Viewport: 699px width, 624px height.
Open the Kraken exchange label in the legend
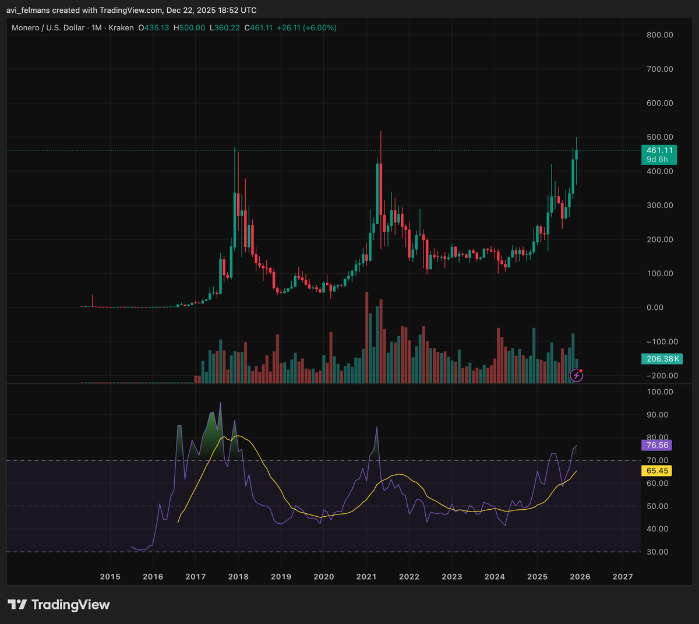click(x=121, y=27)
